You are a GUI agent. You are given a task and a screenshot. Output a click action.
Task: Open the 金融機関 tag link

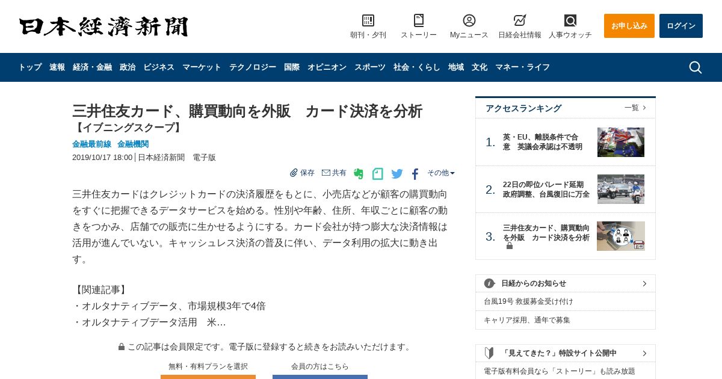point(133,144)
